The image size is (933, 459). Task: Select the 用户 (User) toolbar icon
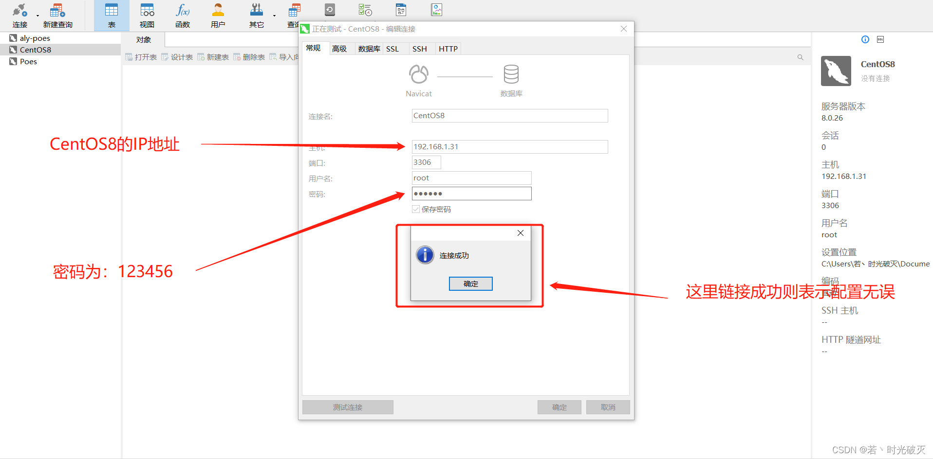click(x=218, y=15)
